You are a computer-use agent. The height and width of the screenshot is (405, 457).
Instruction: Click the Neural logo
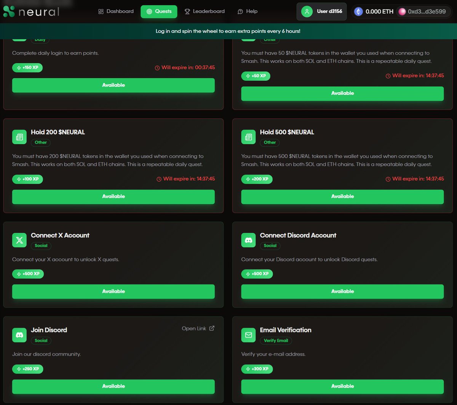click(x=31, y=11)
